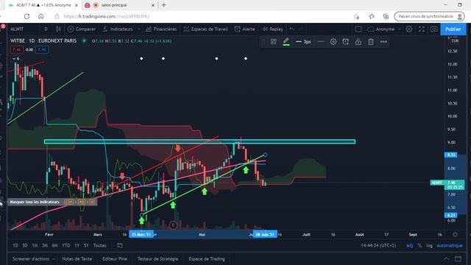Go to the browser home page

pos(41,16)
